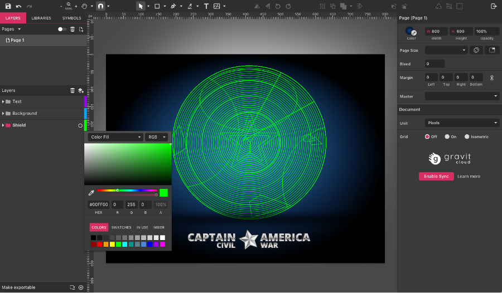This screenshot has height=293, width=502.
Task: Open the Color Fill type dropdown
Action: click(115, 137)
